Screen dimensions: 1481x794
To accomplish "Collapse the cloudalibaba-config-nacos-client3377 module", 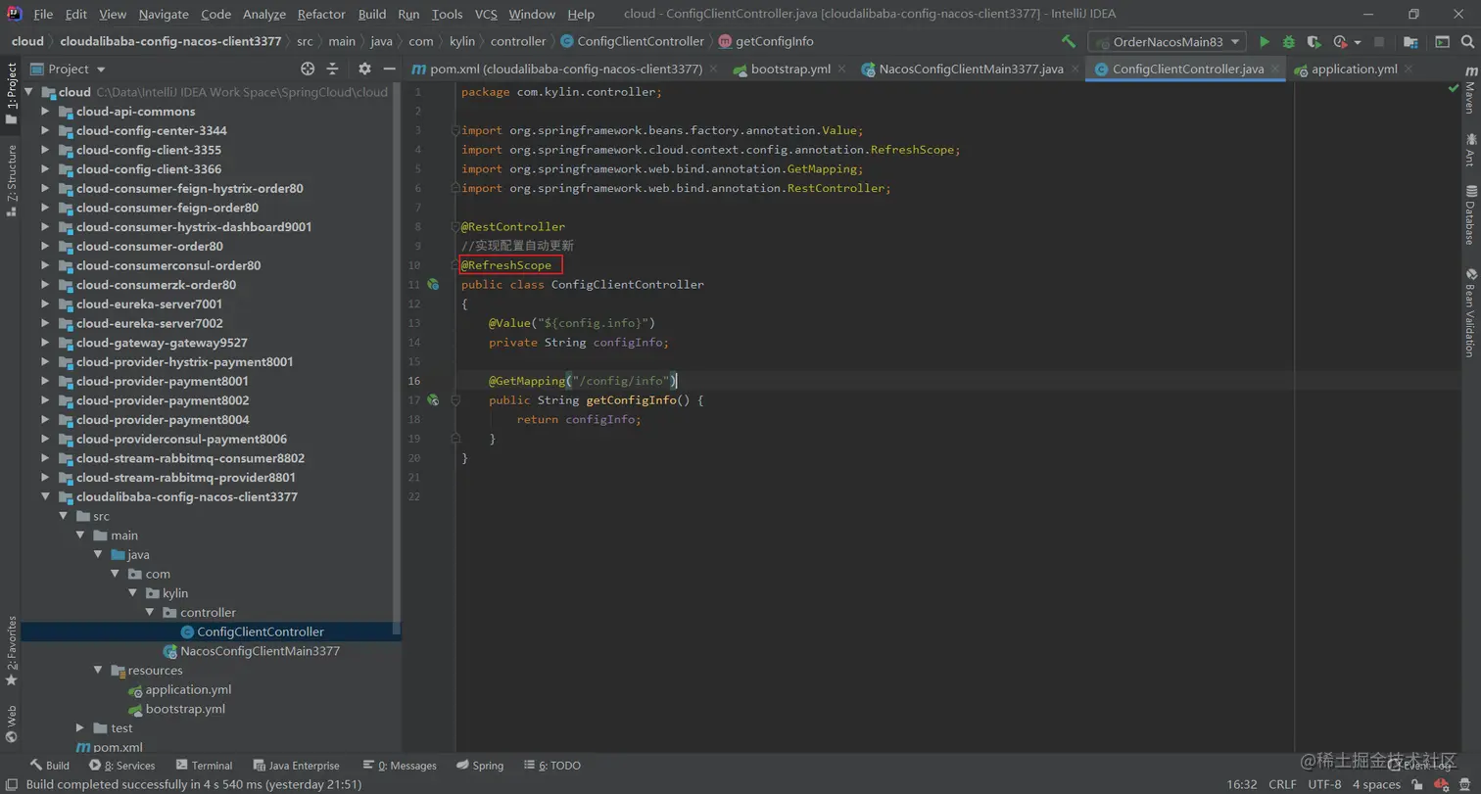I will [x=45, y=497].
